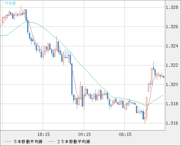181x146 pixels.
Task: Click the 00:15 time axis label
Action: [85, 135]
